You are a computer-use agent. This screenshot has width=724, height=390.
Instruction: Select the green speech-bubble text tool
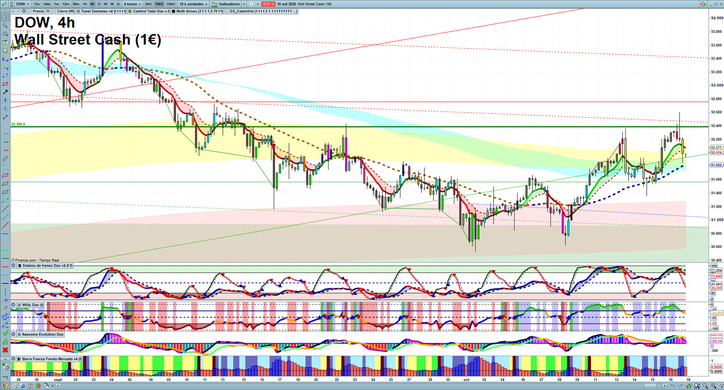5,109
